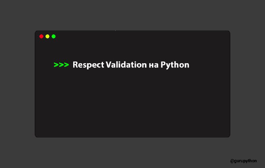265x168 pixels.
Task: Click the @ symbol before gurupython
Action: pos(232,161)
